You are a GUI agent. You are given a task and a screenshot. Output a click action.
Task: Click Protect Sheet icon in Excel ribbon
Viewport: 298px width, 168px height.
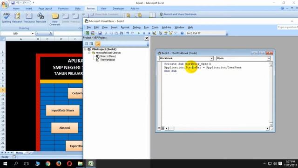pos(127,15)
